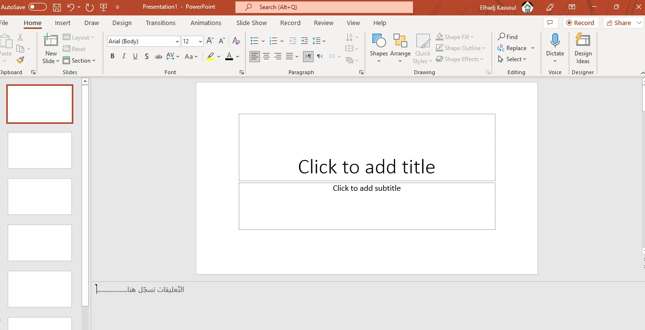The image size is (645, 330).
Task: Save the presentation with the disk icon
Action: pos(57,7)
